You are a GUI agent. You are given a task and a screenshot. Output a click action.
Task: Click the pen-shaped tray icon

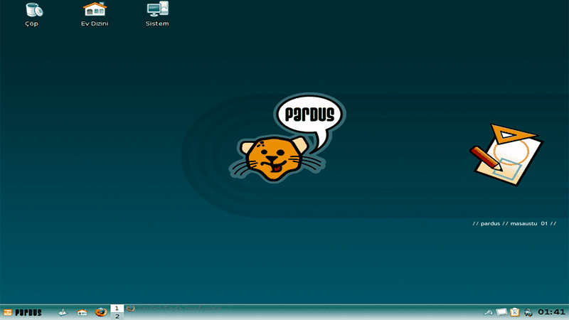point(488,311)
